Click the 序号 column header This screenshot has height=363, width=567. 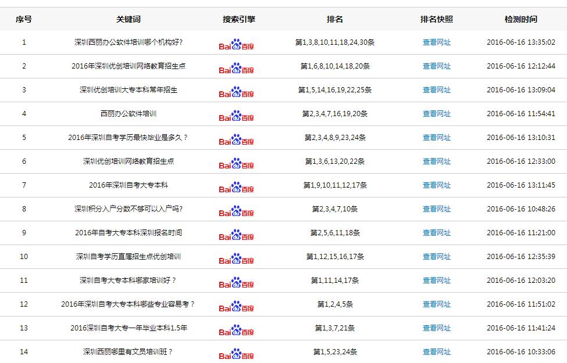click(x=24, y=20)
